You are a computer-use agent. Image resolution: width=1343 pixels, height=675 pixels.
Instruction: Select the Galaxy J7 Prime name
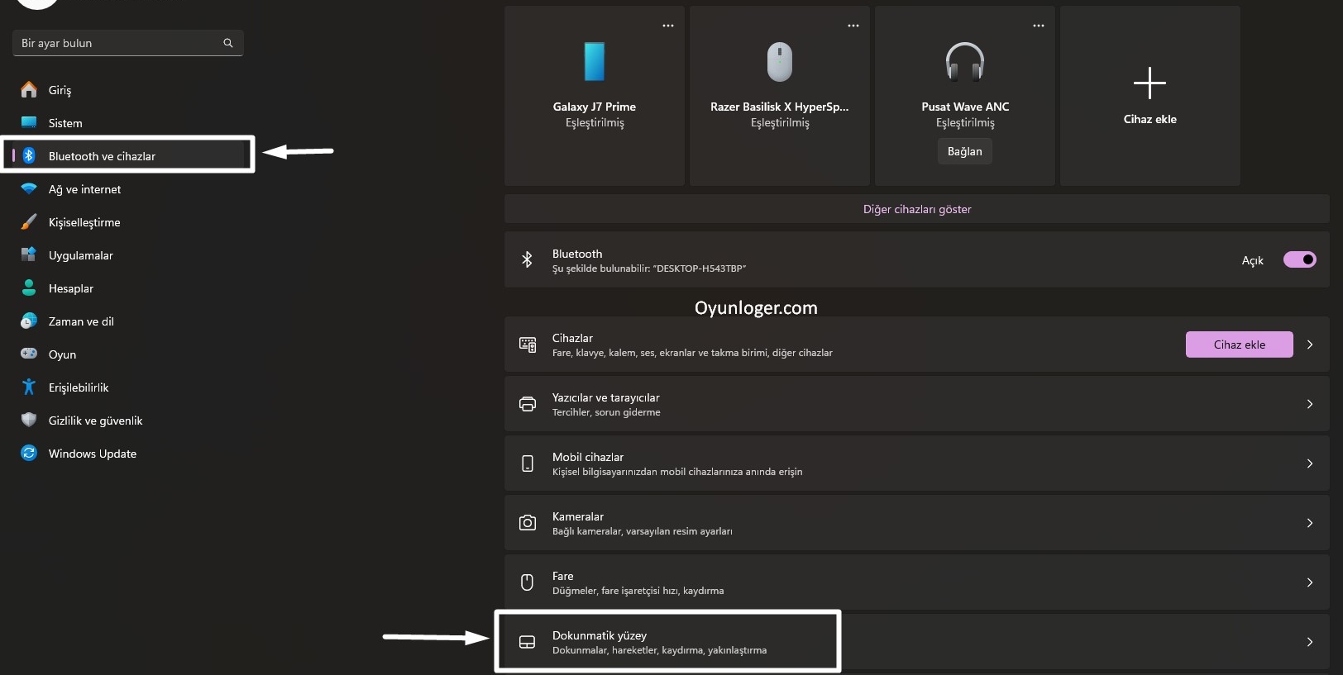[x=595, y=107]
